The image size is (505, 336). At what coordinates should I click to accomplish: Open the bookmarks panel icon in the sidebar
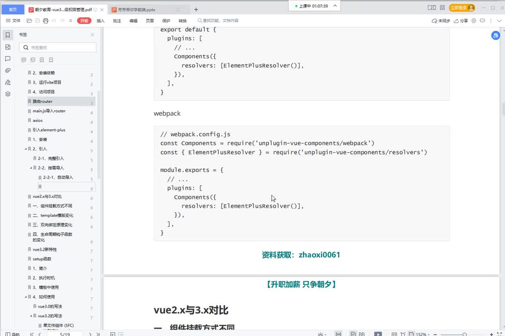8,35
